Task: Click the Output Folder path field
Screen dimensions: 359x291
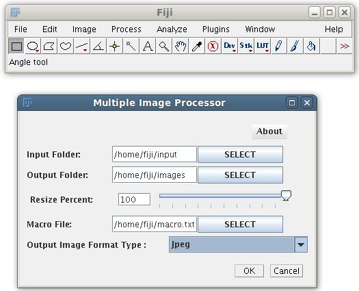Action: (x=155, y=175)
